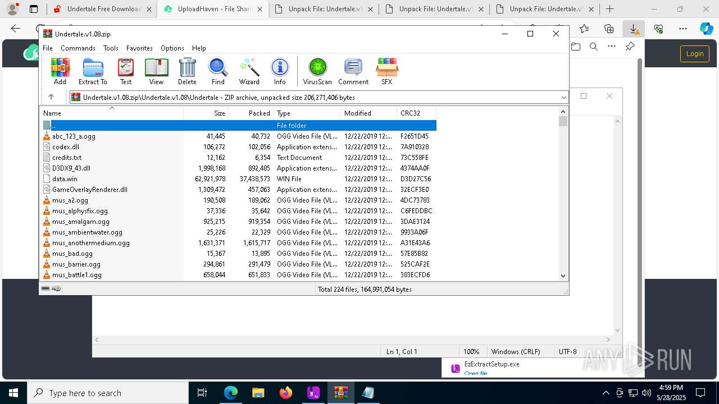Open downloads folder icon in panel
The height and width of the screenshot is (404, 719).
(x=576, y=47)
